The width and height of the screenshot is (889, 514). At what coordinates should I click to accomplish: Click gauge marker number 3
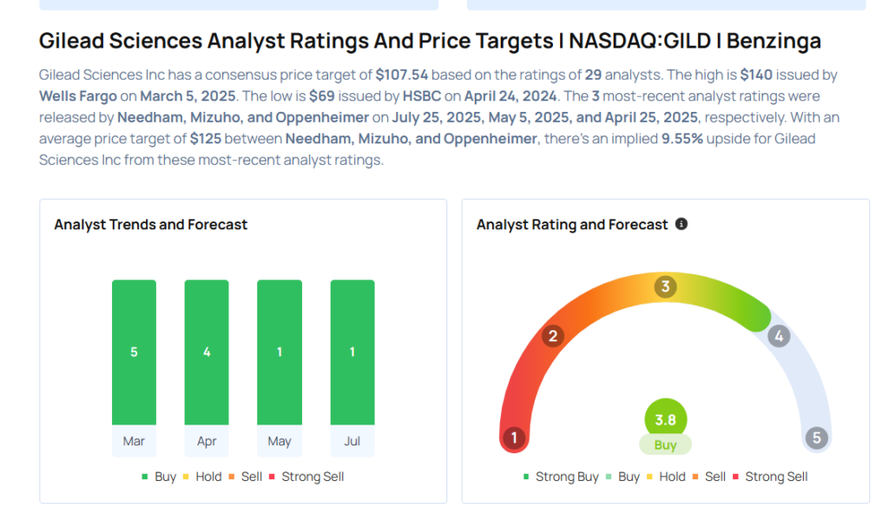(666, 287)
